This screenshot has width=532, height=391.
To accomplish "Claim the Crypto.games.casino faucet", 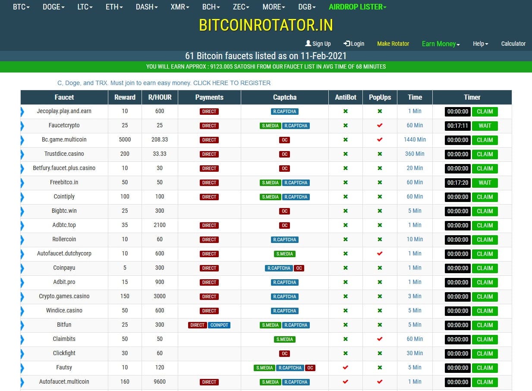I will 485,296.
